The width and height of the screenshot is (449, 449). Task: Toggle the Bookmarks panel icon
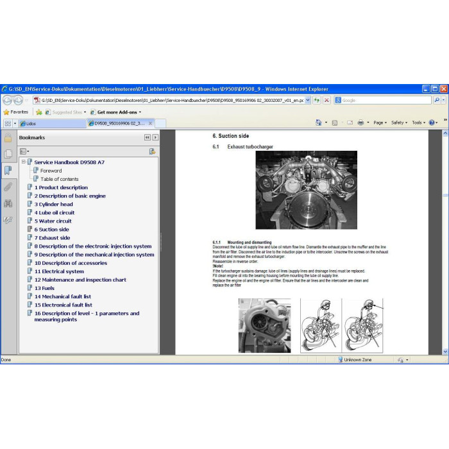[8, 171]
